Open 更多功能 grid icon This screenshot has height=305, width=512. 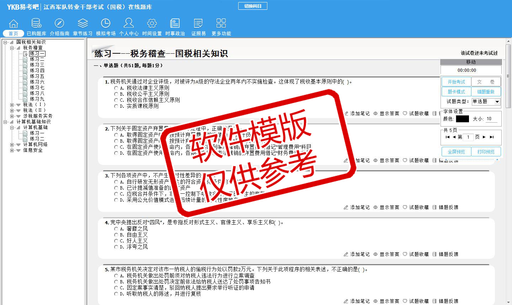(221, 23)
